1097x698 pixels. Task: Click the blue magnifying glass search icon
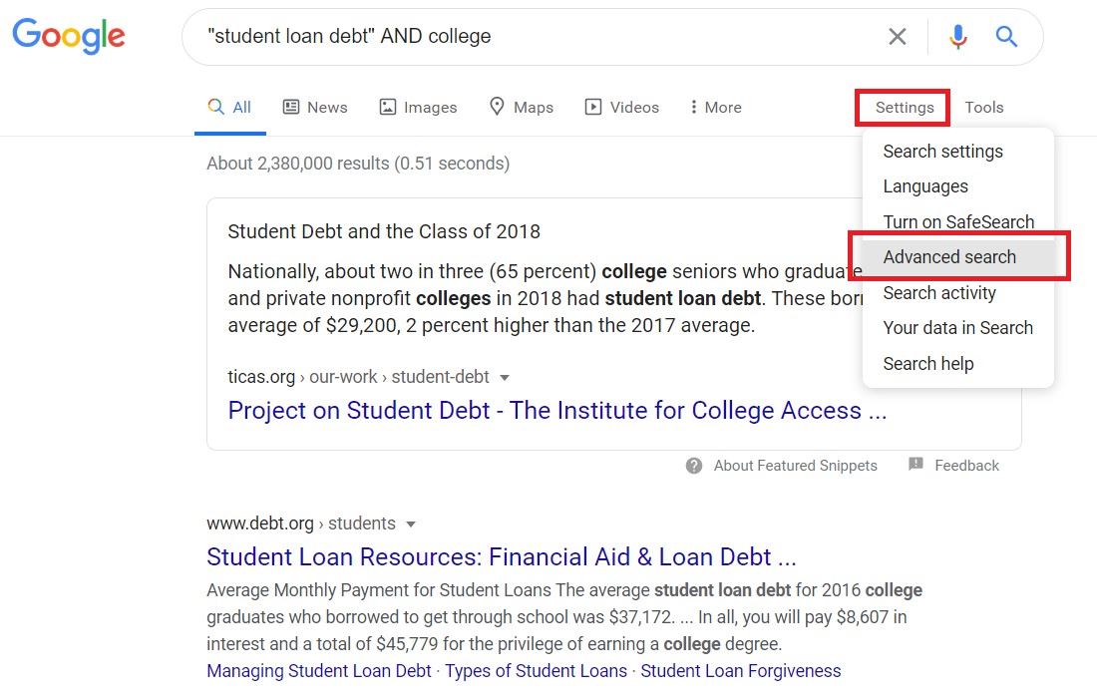pyautogui.click(x=1006, y=36)
